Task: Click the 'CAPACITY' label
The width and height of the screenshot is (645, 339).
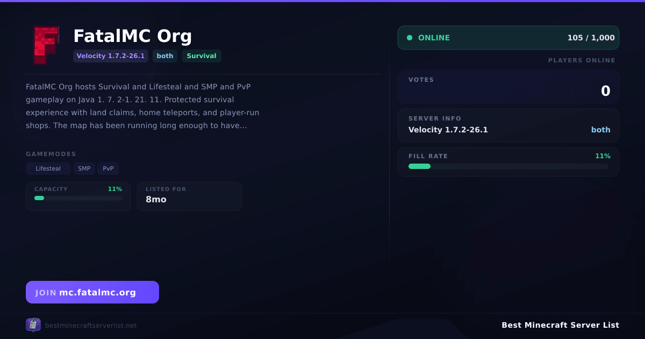Action: point(51,189)
